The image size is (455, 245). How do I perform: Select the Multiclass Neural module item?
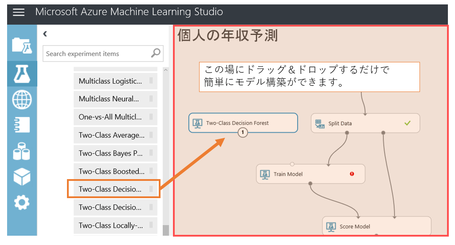(x=115, y=99)
